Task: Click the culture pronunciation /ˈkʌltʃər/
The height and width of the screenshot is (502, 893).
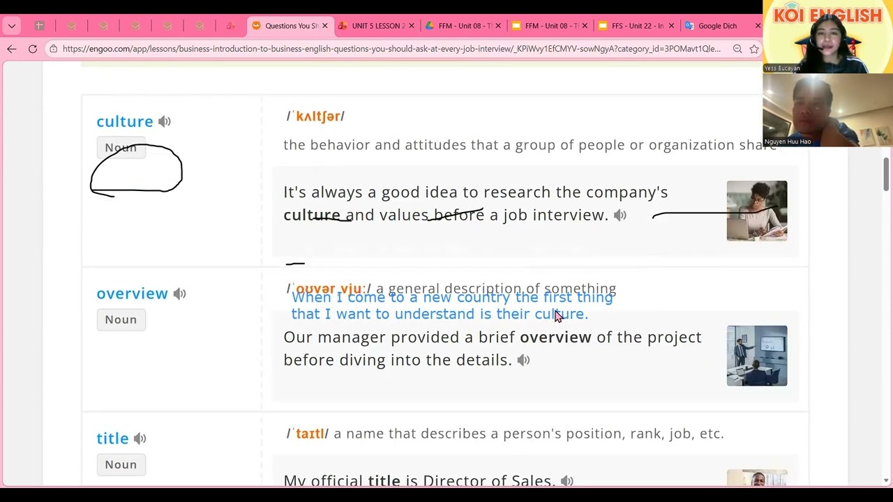Action: [x=315, y=116]
